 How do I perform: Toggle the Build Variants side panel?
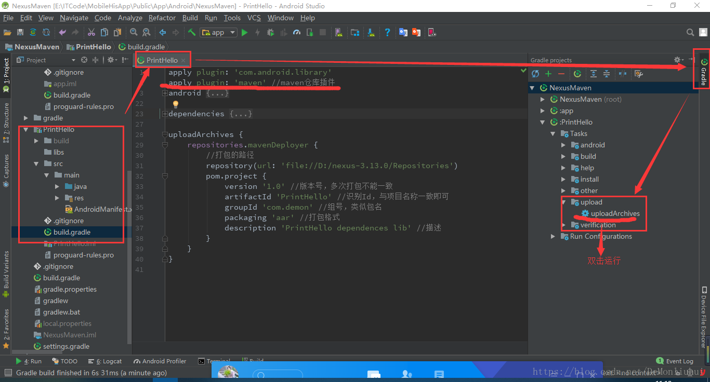click(x=6, y=274)
